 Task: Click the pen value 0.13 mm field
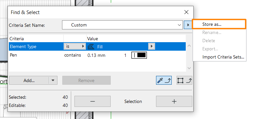[96, 56]
